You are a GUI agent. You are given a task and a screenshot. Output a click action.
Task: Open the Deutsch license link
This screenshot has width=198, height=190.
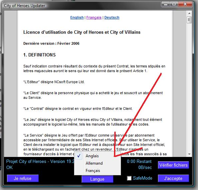pyautogui.click(x=112, y=17)
